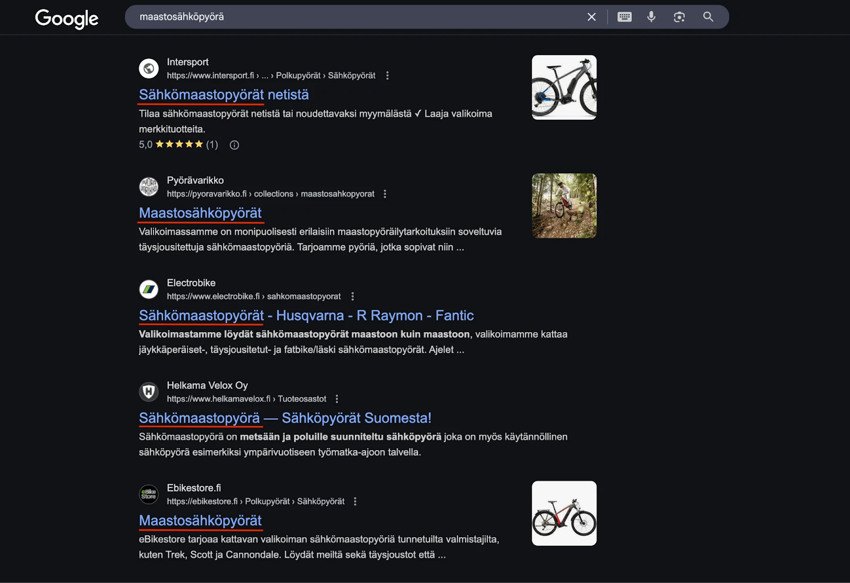Screen dimensions: 850x583
Task: Open the three-dot menu for Electrobike result
Action: 352,297
